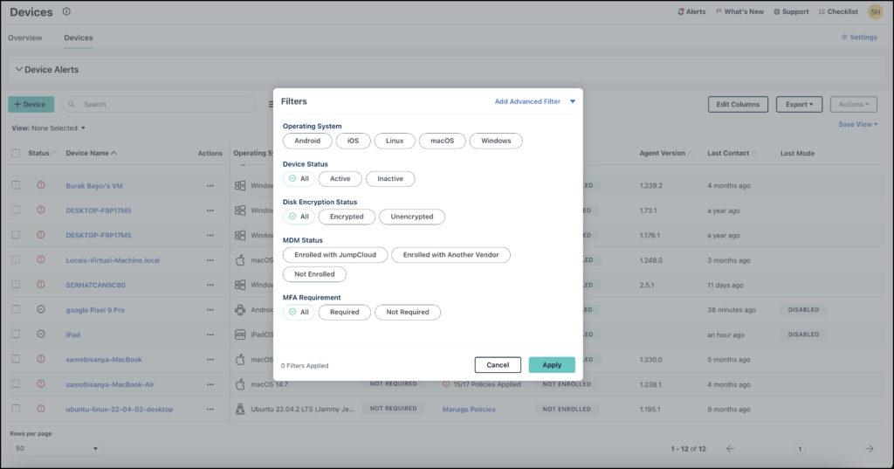
Task: Click three-dot actions for iPad row
Action: [210, 335]
